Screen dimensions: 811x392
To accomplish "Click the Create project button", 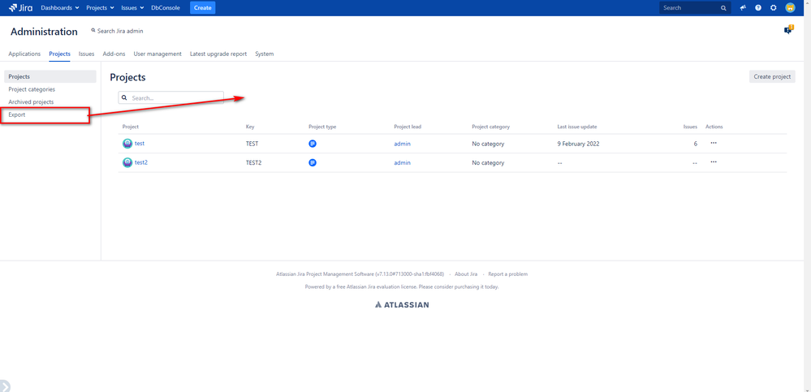I will (x=772, y=76).
